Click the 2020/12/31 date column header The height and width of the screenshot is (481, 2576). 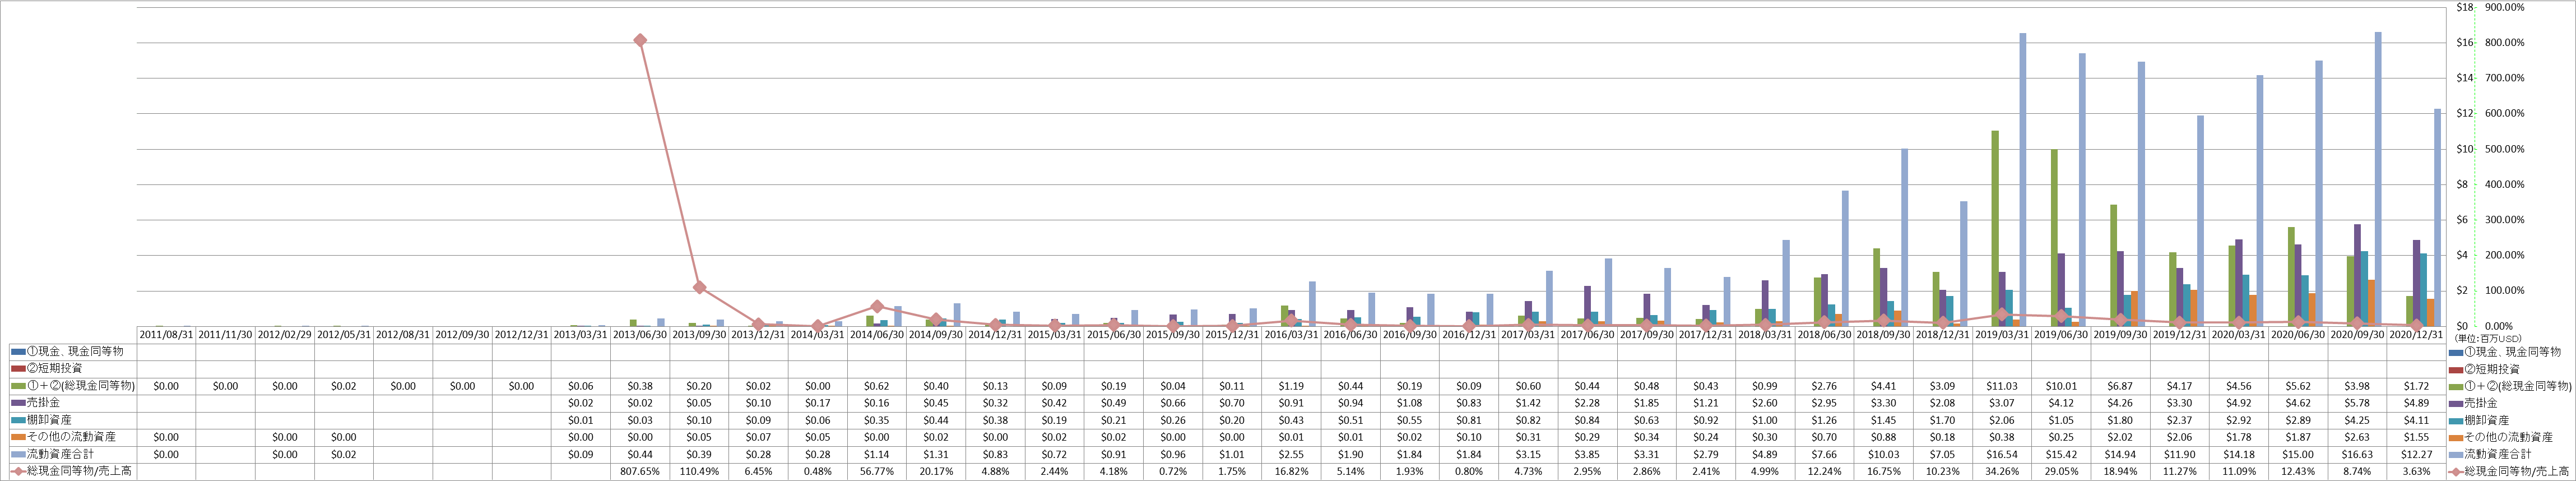pyautogui.click(x=2416, y=335)
